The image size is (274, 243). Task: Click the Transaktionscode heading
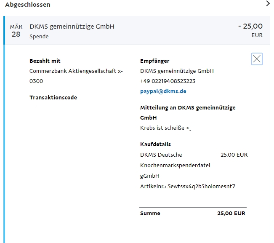[x=53, y=98]
